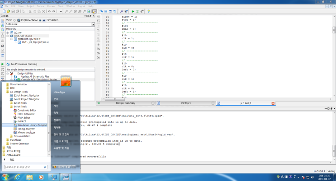Collapse the testbench (jc2_test.tf) node
The width and height of the screenshot is (336, 181).
[12, 39]
